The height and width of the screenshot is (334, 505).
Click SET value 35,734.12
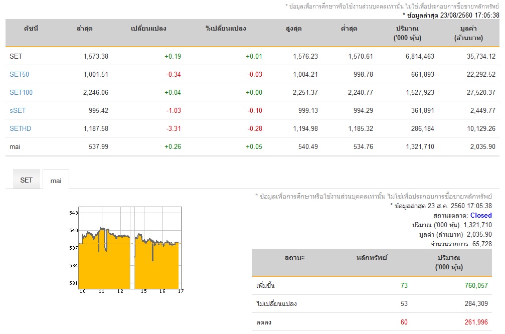pyautogui.click(x=481, y=56)
